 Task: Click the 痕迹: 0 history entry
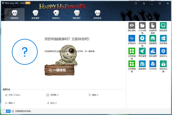(x=93, y=95)
